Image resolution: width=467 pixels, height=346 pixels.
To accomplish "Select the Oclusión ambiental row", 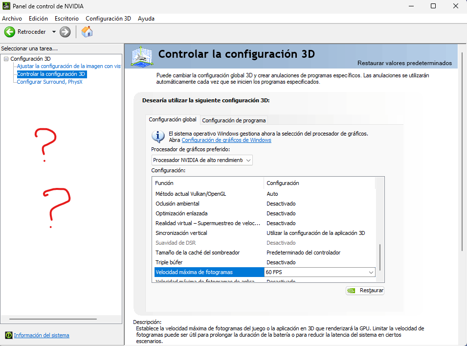I will pos(265,204).
